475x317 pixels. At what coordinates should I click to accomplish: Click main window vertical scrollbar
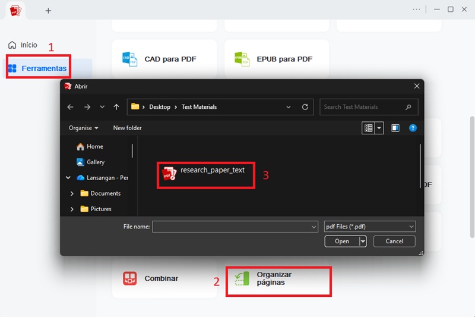click(471, 177)
